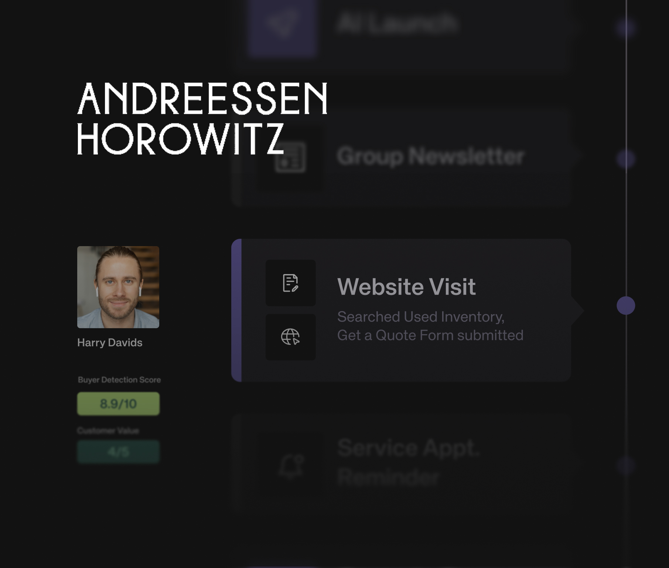Click the Buyer Detection Score label
Screen dimensions: 669x568
(x=119, y=380)
